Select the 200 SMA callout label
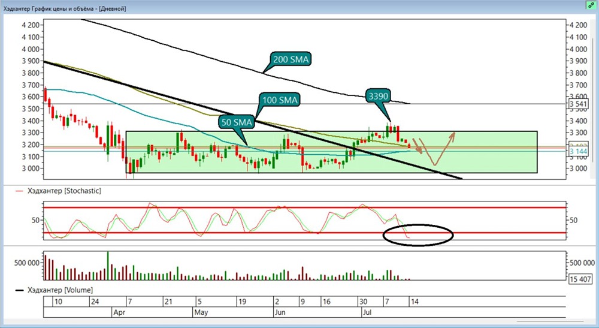The width and height of the screenshot is (599, 328). click(x=291, y=59)
